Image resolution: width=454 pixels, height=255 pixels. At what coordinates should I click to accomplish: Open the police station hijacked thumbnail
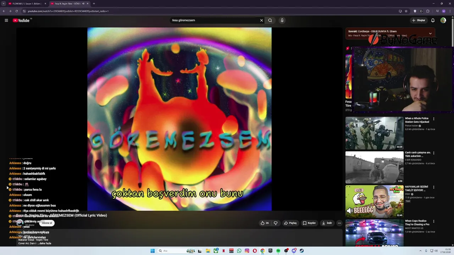pyautogui.click(x=374, y=133)
